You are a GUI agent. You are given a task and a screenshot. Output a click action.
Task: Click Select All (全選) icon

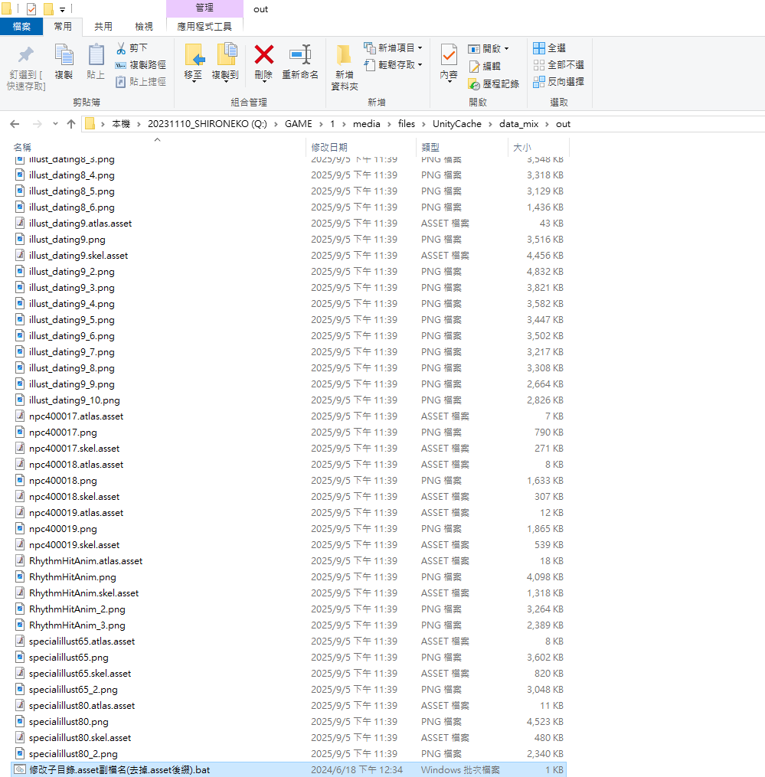pos(539,48)
